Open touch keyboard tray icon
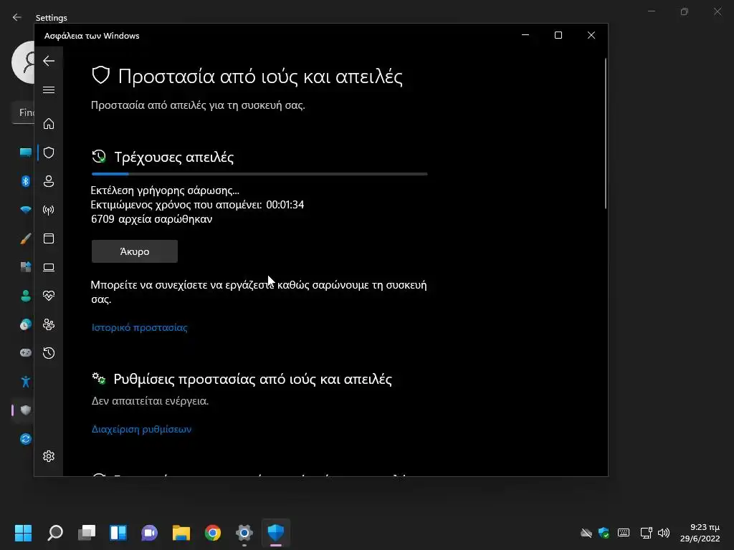The height and width of the screenshot is (550, 734). coord(624,533)
